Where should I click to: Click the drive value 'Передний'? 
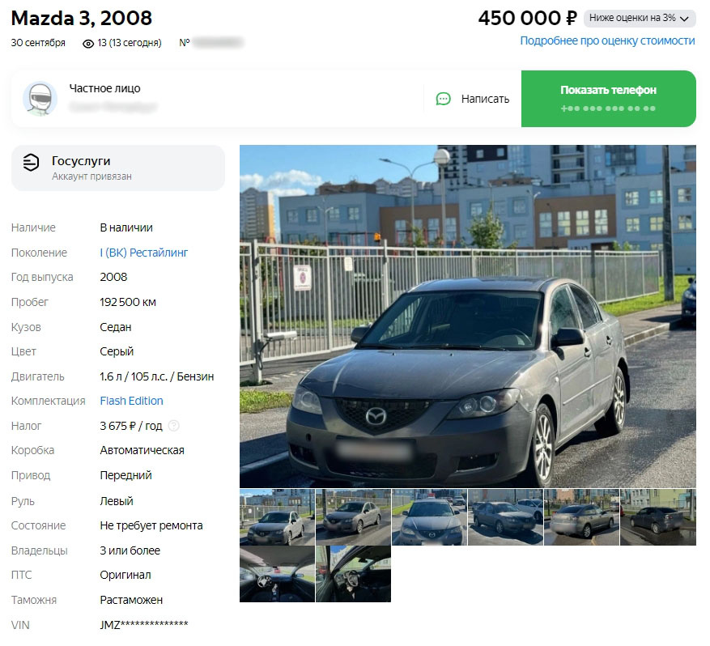click(125, 475)
